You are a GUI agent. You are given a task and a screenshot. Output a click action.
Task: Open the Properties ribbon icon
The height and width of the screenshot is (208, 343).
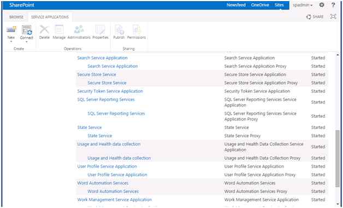point(100,29)
